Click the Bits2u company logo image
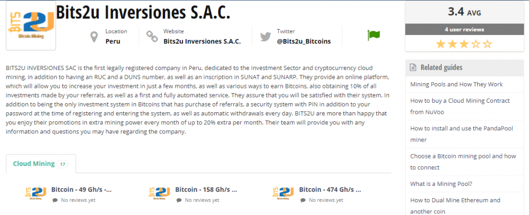The height and width of the screenshot is (215, 529). click(x=31, y=25)
